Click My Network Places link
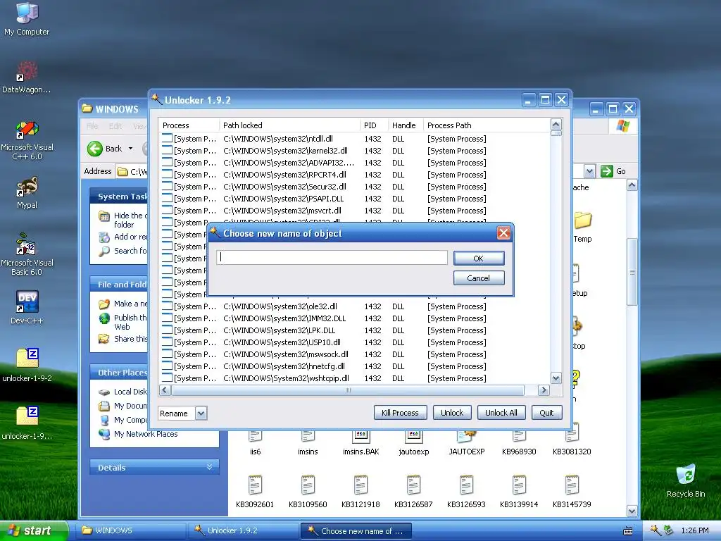 tap(146, 434)
